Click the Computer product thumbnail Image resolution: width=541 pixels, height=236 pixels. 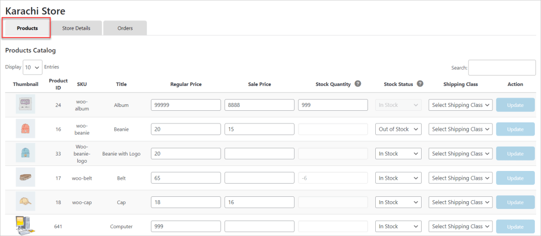click(x=25, y=226)
